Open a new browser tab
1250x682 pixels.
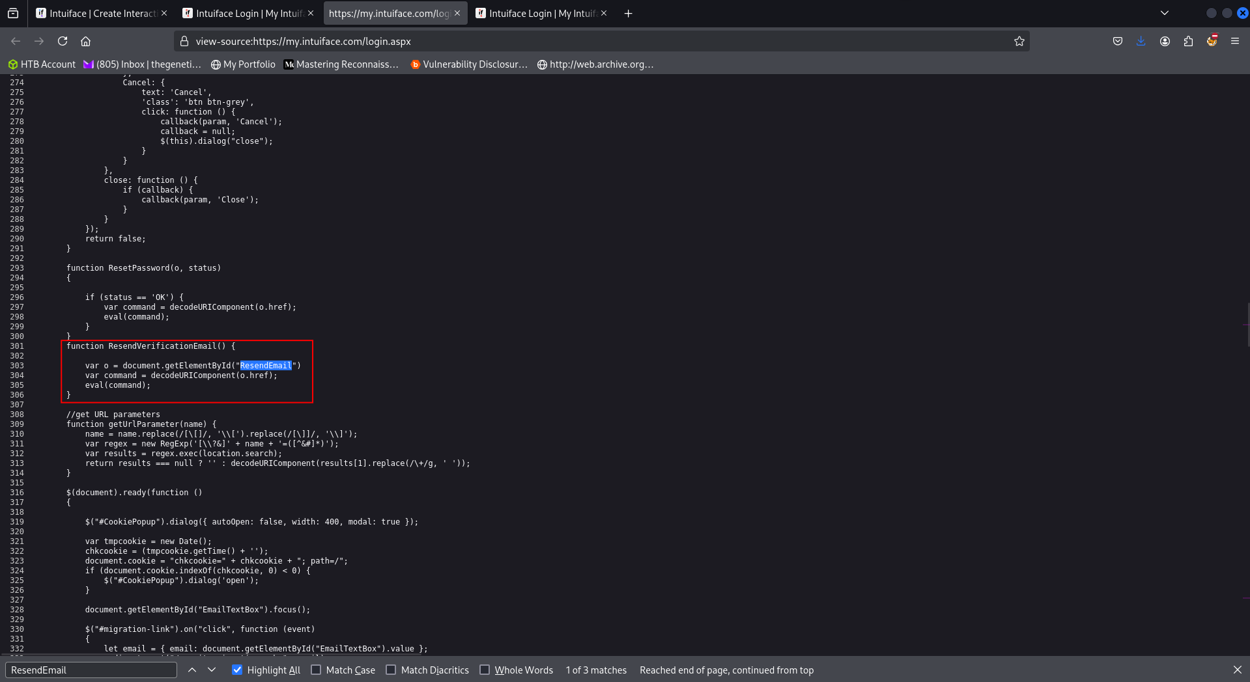pos(628,13)
